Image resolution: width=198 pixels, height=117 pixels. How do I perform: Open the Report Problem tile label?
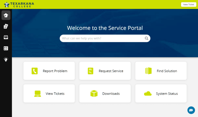[55, 71]
